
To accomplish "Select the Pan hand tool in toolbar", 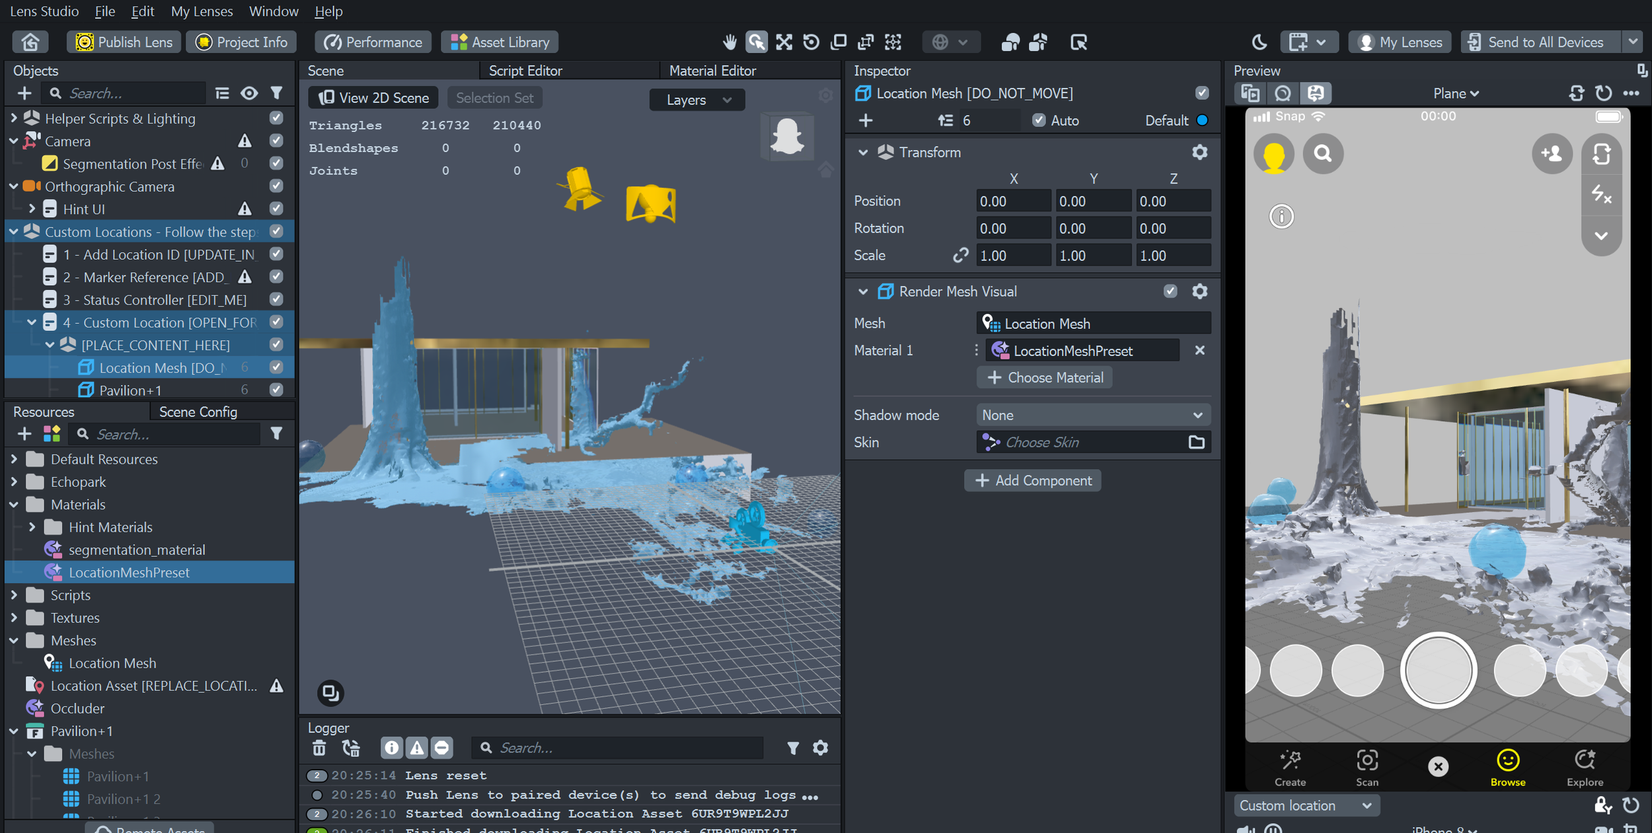I will coord(729,42).
